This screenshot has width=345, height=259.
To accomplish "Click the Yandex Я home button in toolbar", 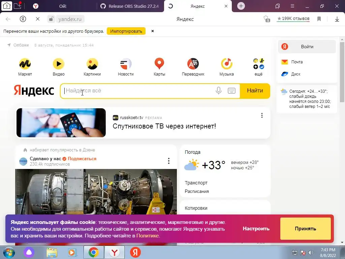I will [x=23, y=19].
